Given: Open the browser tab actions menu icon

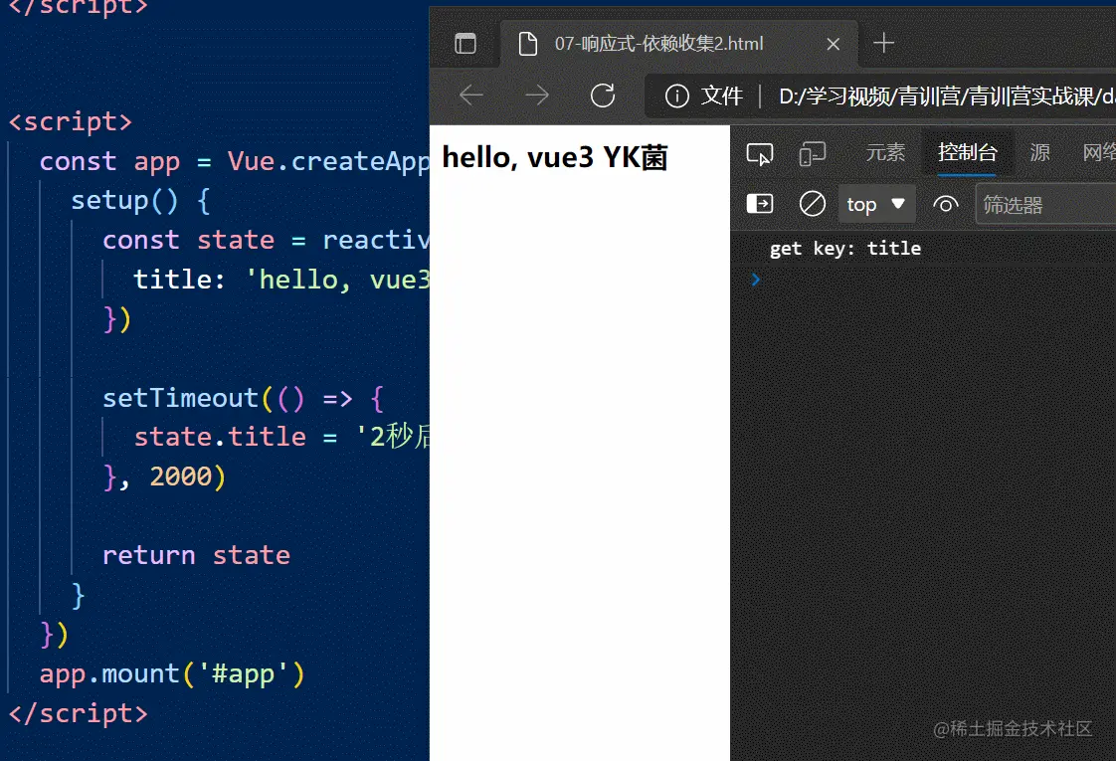Looking at the screenshot, I should tap(465, 44).
